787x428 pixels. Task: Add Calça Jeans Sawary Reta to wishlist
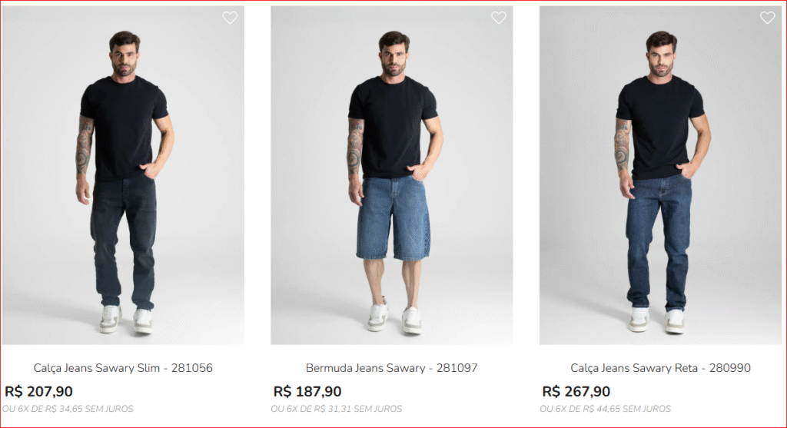click(x=767, y=18)
